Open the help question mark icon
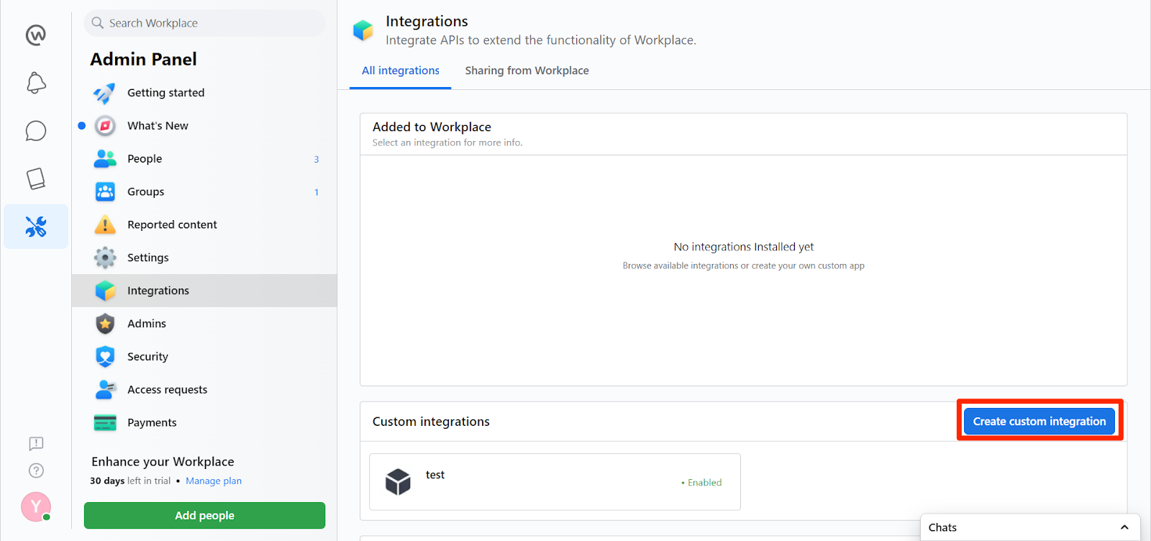This screenshot has height=541, width=1151. point(36,470)
